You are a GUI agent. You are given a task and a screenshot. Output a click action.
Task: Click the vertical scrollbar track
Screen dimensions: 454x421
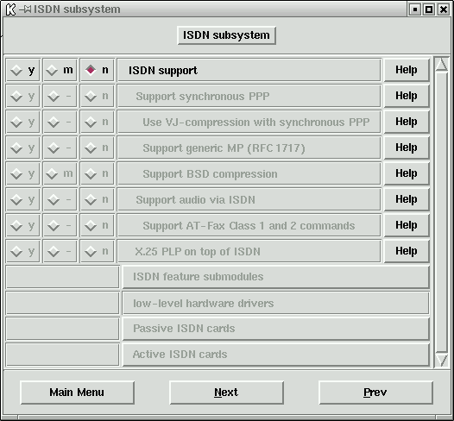tap(442, 212)
